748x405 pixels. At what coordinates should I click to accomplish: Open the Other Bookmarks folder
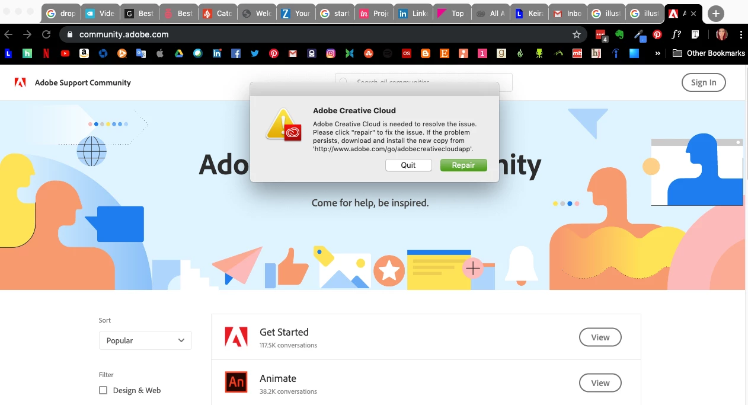(x=708, y=53)
